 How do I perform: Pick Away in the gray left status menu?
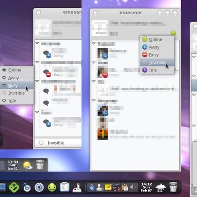pos(17,78)
